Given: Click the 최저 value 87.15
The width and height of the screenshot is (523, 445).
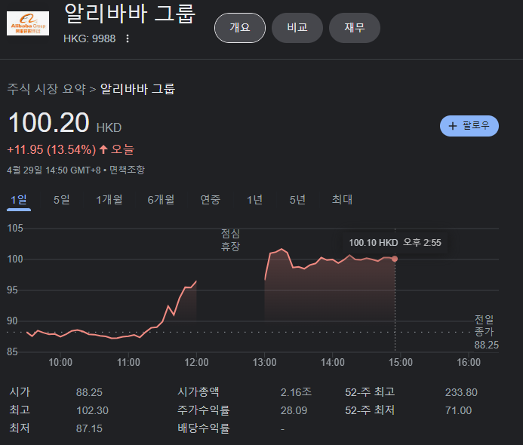Looking at the screenshot, I should (89, 428).
